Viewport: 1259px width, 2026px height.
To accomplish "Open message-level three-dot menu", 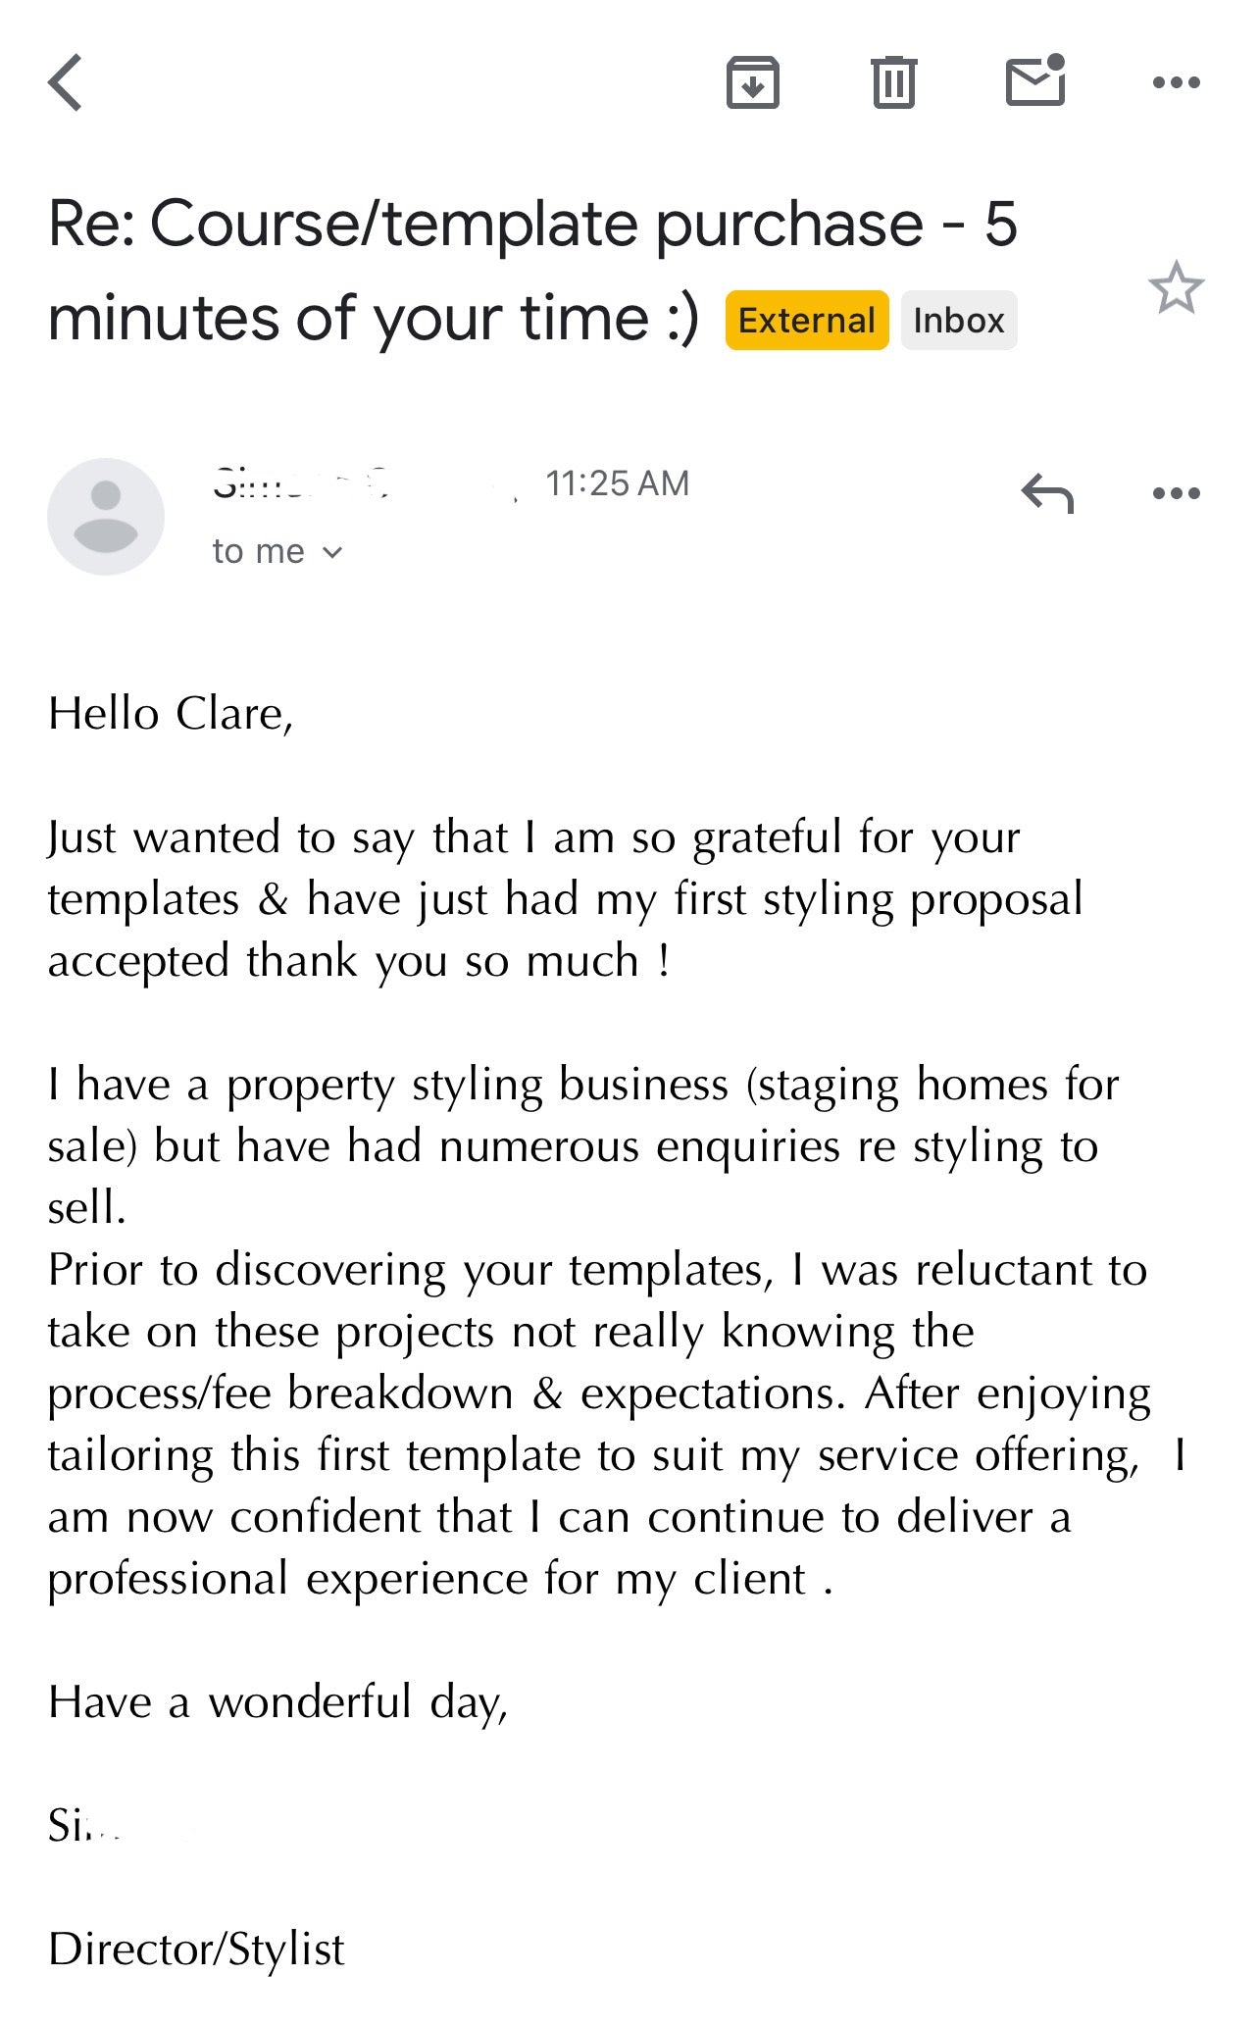I will click(1176, 492).
